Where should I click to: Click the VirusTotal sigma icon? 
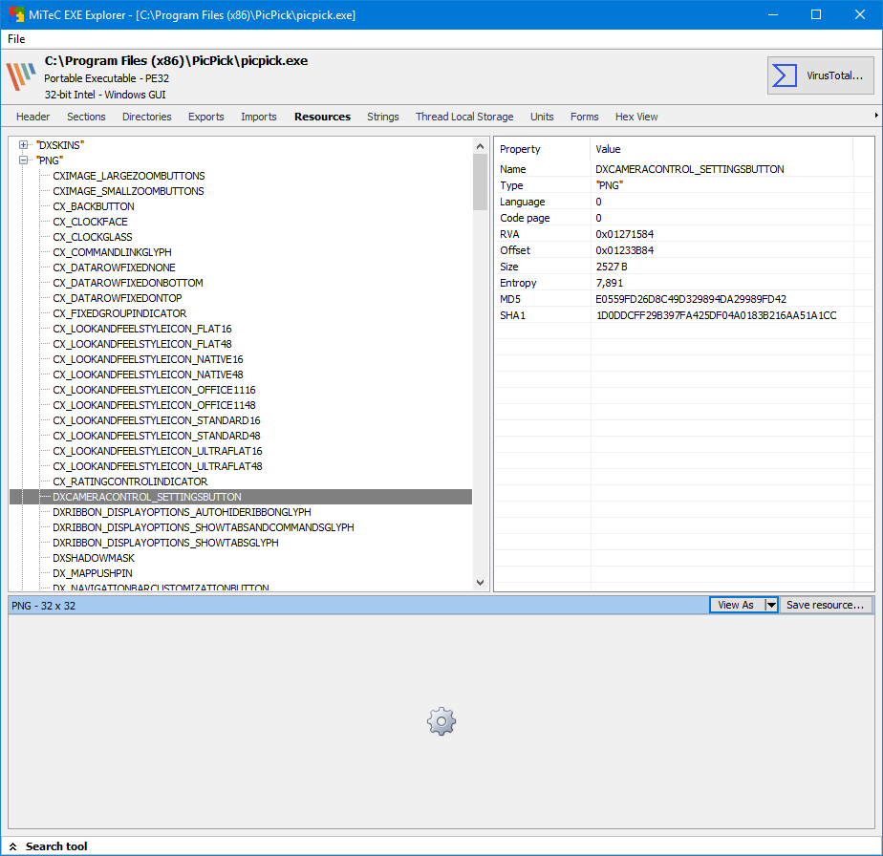[x=784, y=75]
